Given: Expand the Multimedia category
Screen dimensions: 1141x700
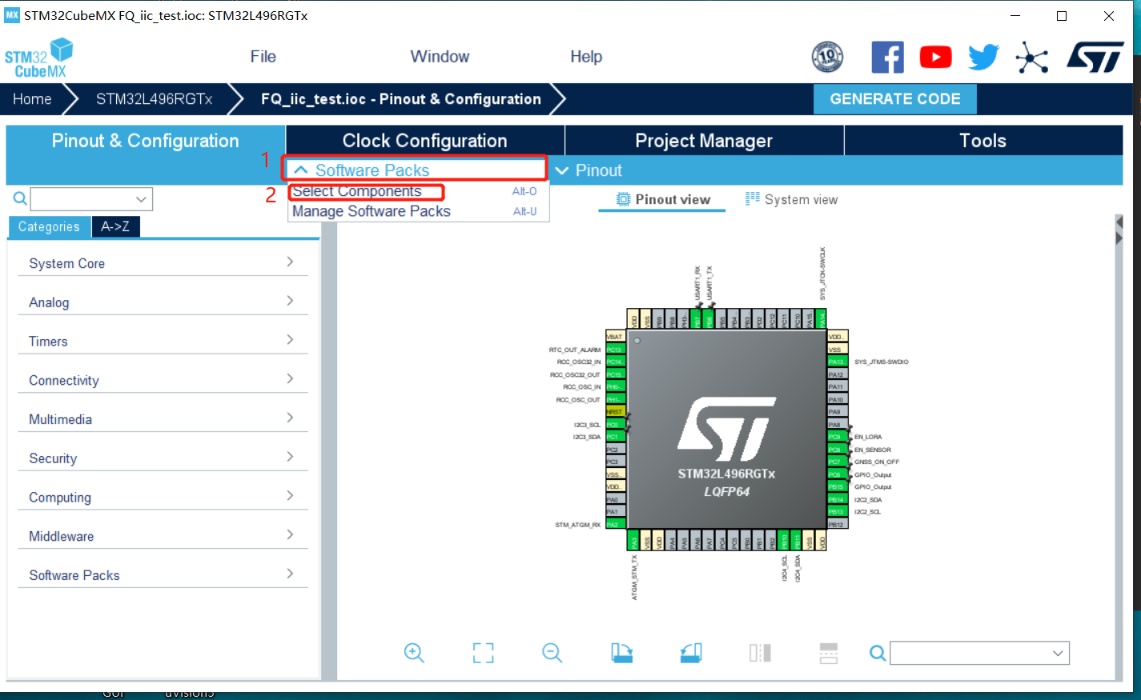Looking at the screenshot, I should pyautogui.click(x=163, y=419).
